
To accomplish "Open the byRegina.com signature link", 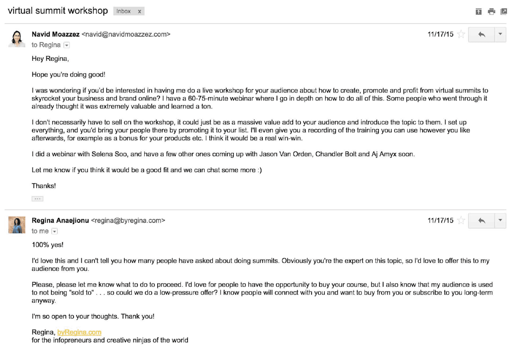I will [79, 332].
